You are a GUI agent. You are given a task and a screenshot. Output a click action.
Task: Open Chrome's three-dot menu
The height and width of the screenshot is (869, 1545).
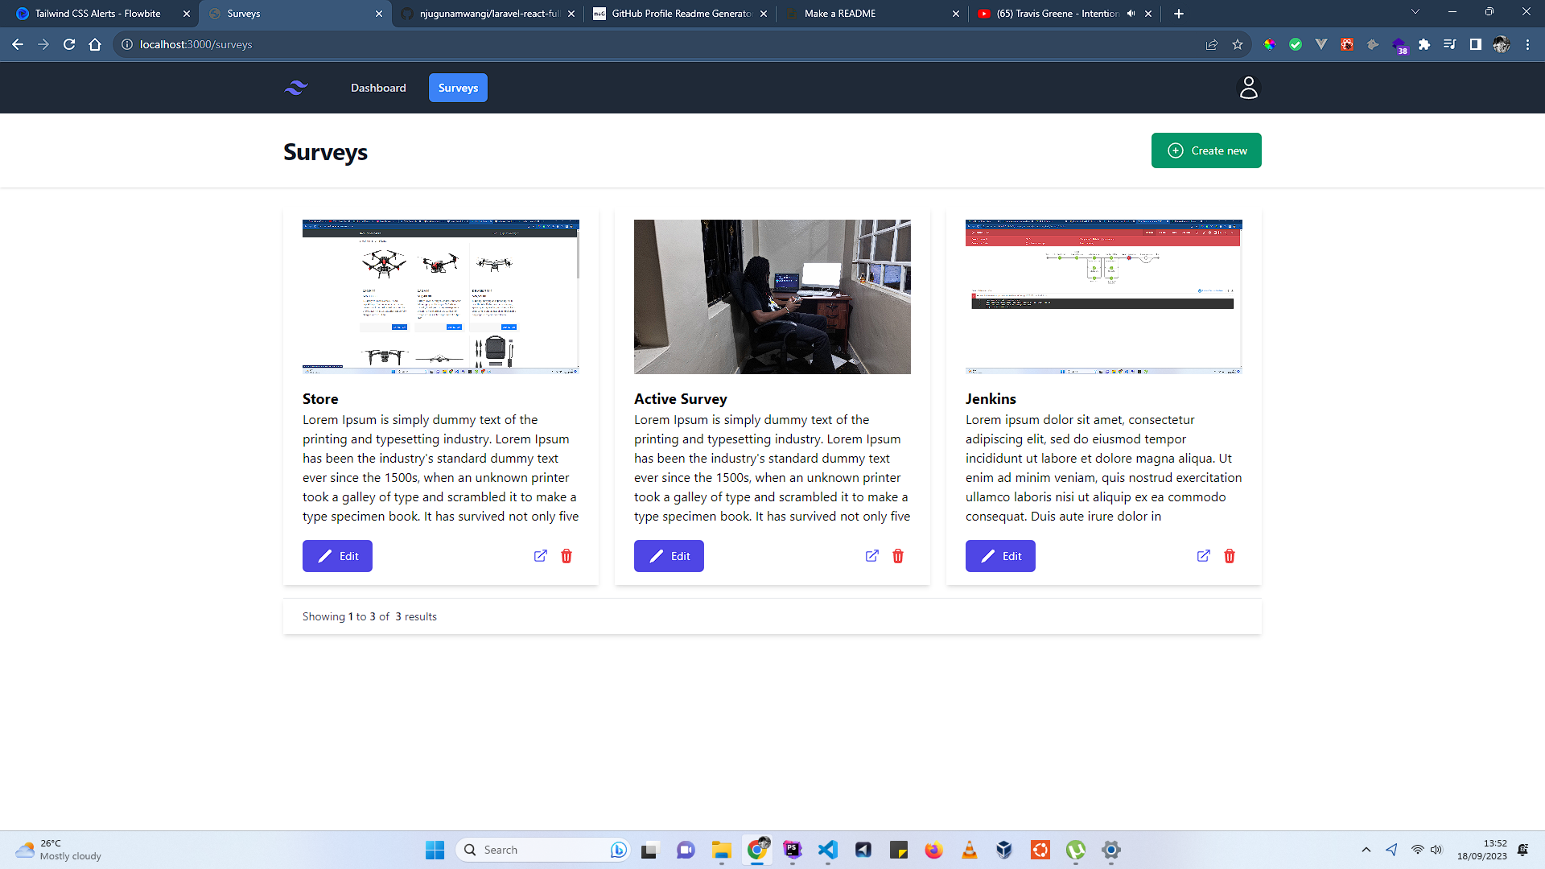(x=1527, y=45)
